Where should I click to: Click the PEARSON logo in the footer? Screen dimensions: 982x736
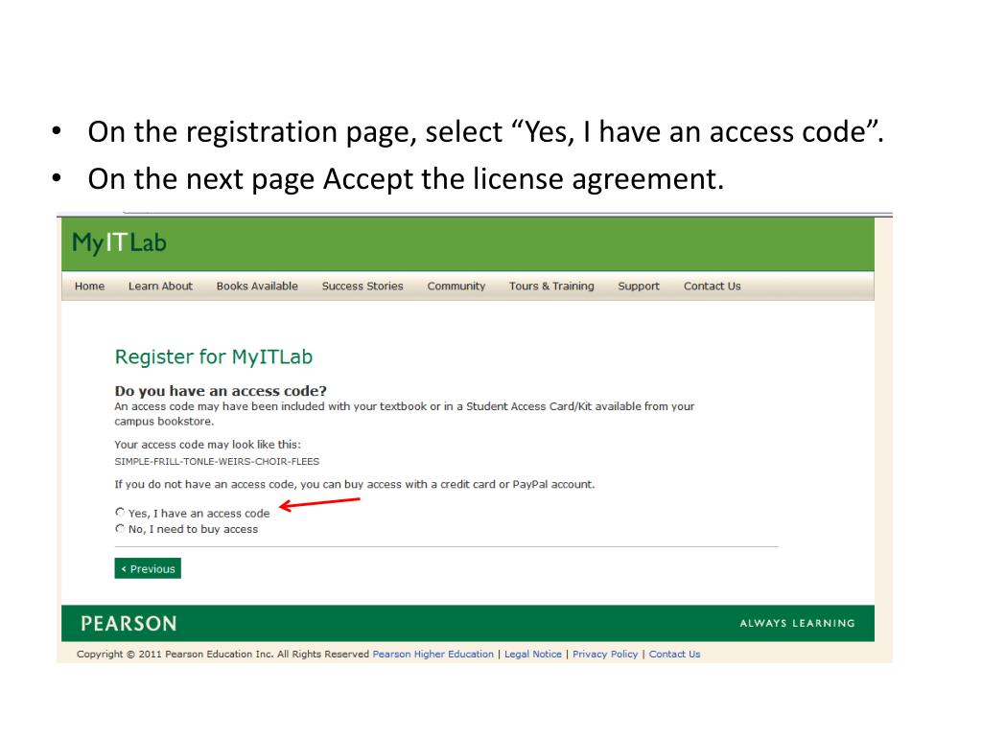tap(129, 623)
